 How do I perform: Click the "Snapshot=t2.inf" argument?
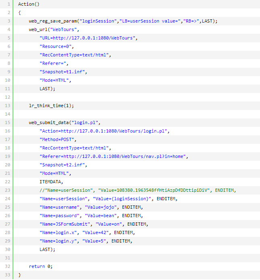pos(62,165)
